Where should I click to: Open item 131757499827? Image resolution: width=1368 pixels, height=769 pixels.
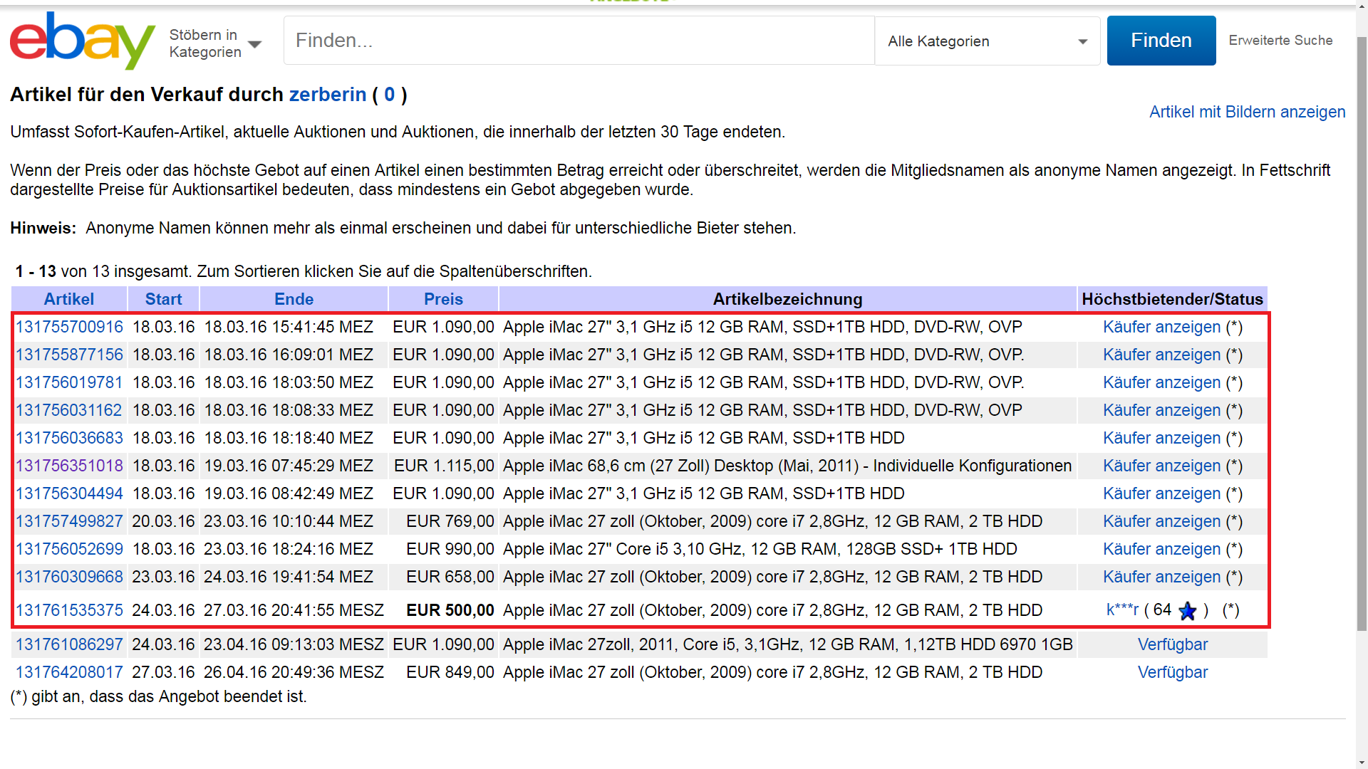(69, 521)
